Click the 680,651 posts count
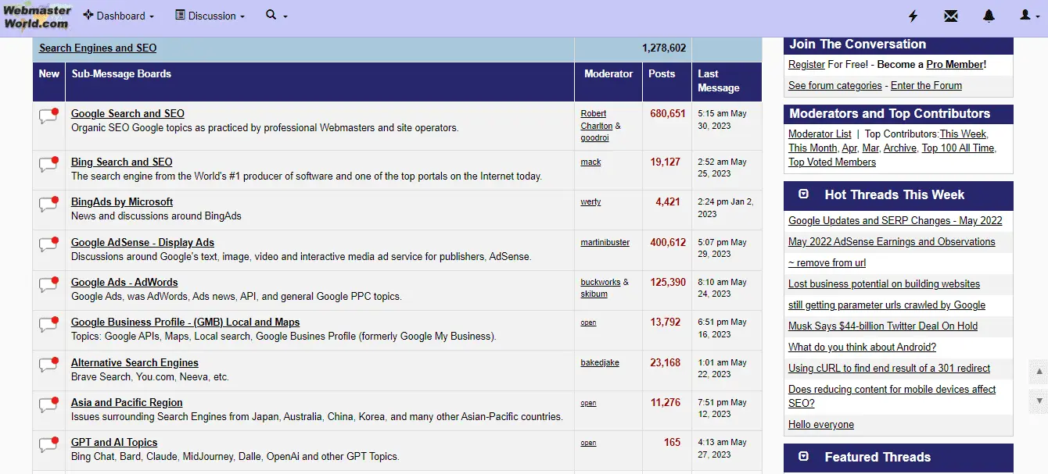Image resolution: width=1048 pixels, height=474 pixels. pyautogui.click(x=668, y=114)
